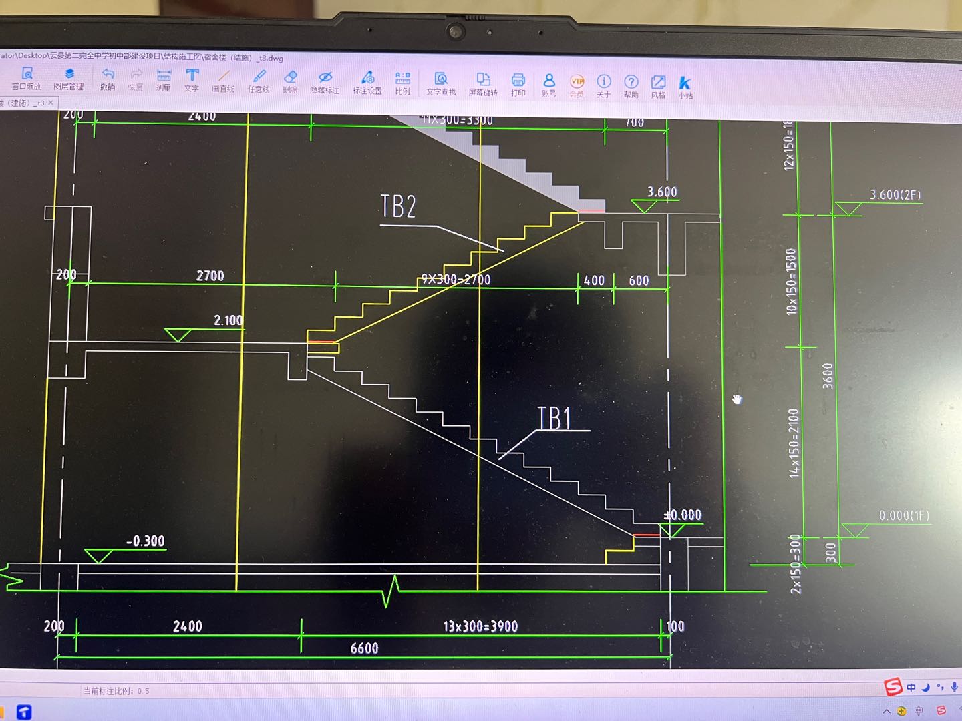Open the 帮助 help icon
Screen dimensions: 962x721
coord(631,88)
